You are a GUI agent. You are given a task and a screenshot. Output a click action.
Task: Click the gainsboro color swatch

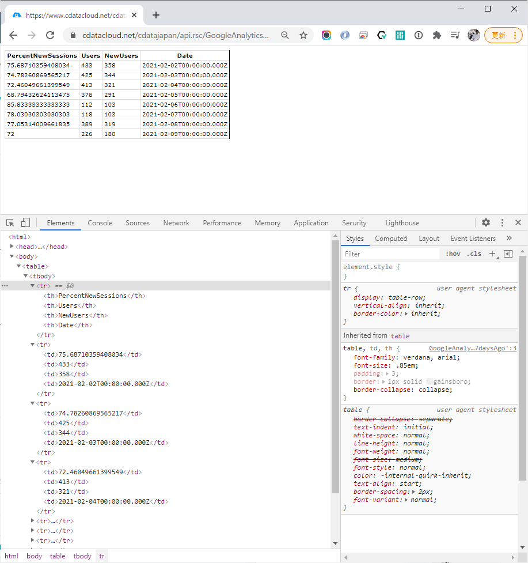coord(430,381)
